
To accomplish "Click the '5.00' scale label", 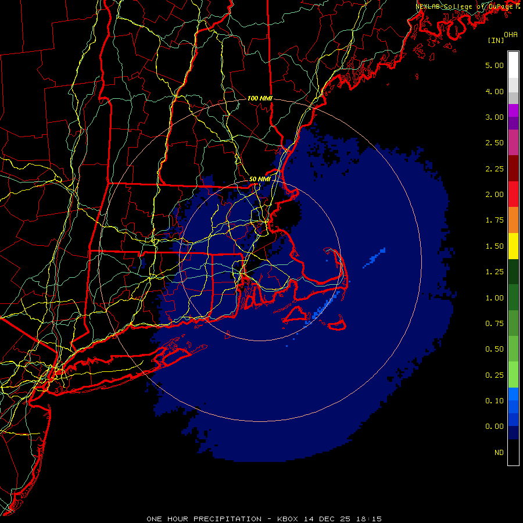I will tap(495, 65).
